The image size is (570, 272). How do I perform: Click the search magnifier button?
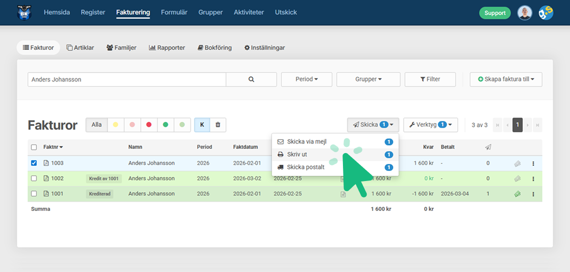[251, 80]
